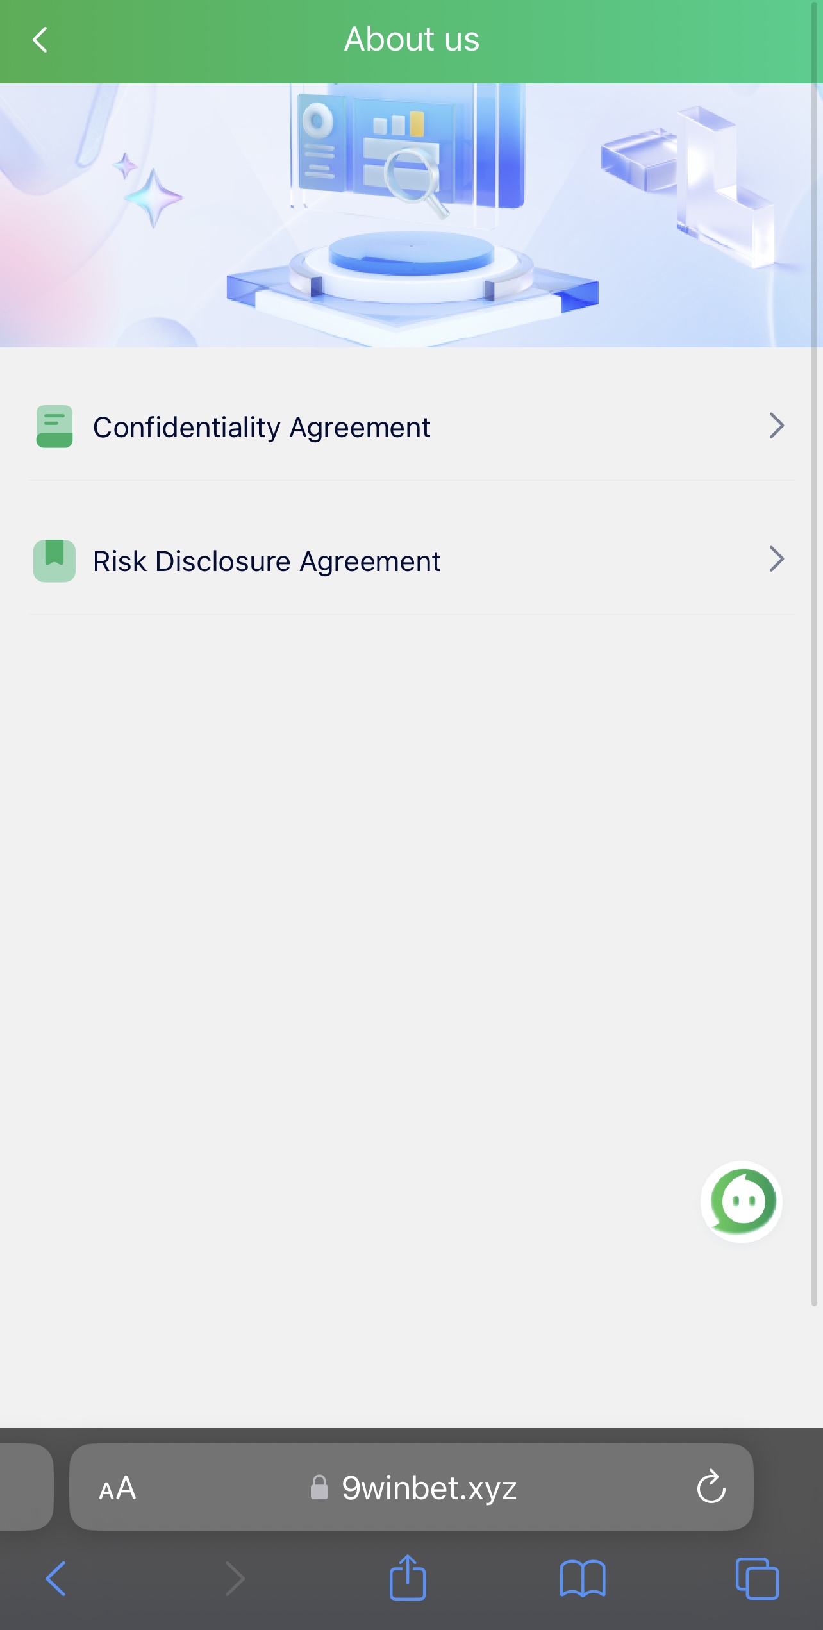Go back with Safari's back button
The image size is (823, 1630).
(56, 1578)
